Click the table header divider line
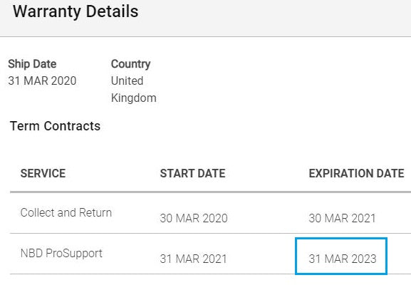This screenshot has width=411, height=285. 210,192
